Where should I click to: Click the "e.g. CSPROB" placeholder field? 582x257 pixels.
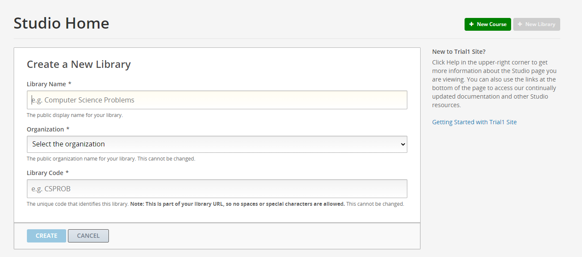[x=217, y=188]
